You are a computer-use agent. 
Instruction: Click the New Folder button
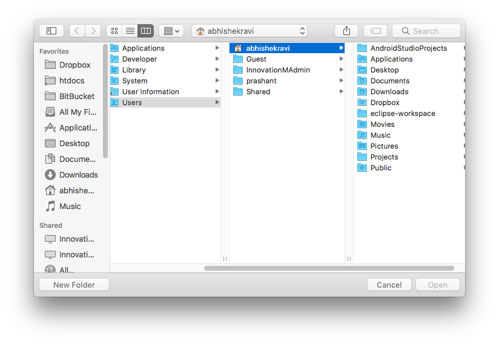pos(74,285)
